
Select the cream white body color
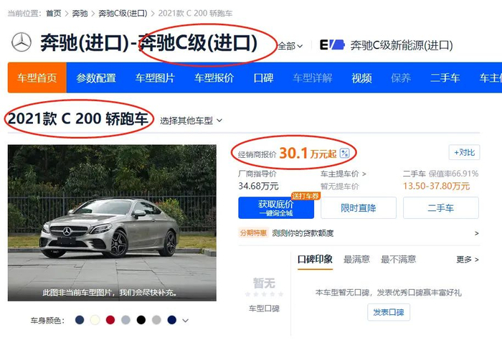point(95,320)
